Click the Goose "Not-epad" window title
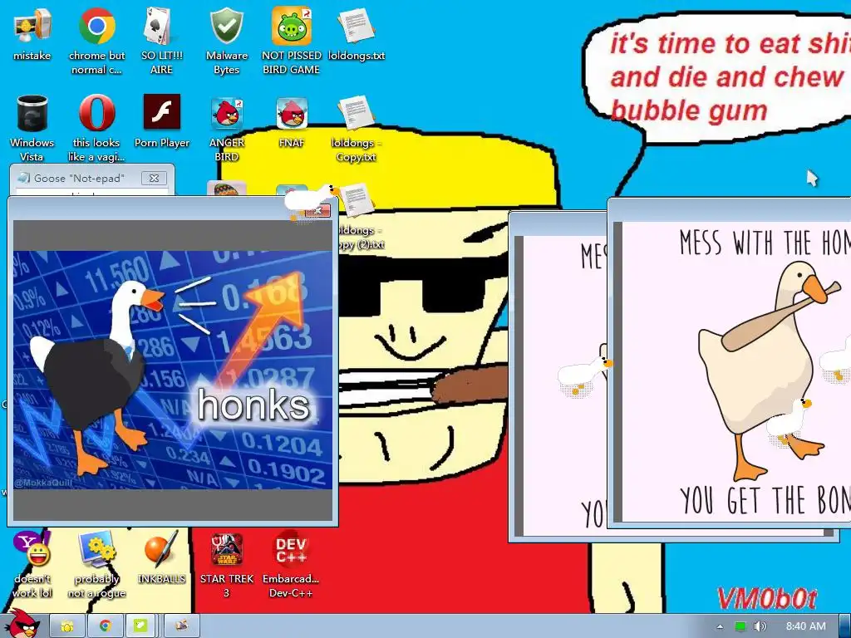The image size is (851, 638). [79, 178]
